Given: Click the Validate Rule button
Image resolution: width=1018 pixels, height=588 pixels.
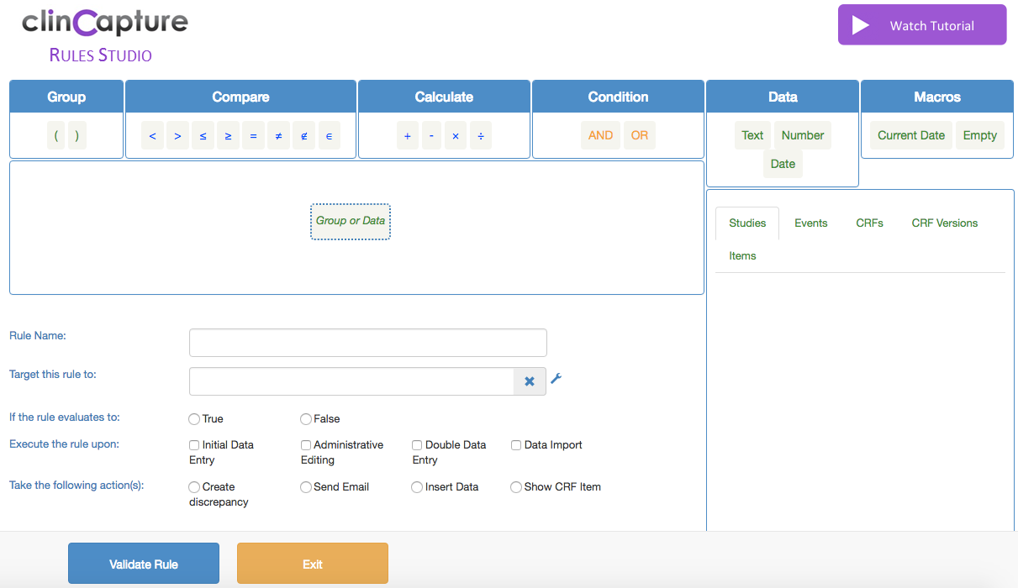Looking at the screenshot, I should tap(144, 564).
